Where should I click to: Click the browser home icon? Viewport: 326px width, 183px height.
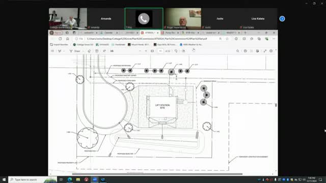pos(68,39)
